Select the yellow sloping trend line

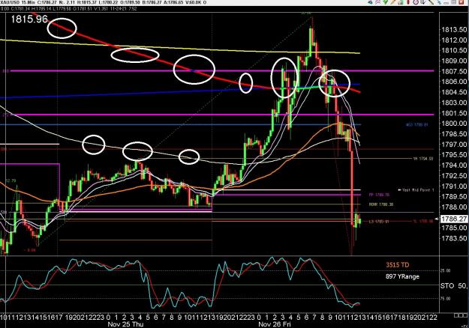179,47
